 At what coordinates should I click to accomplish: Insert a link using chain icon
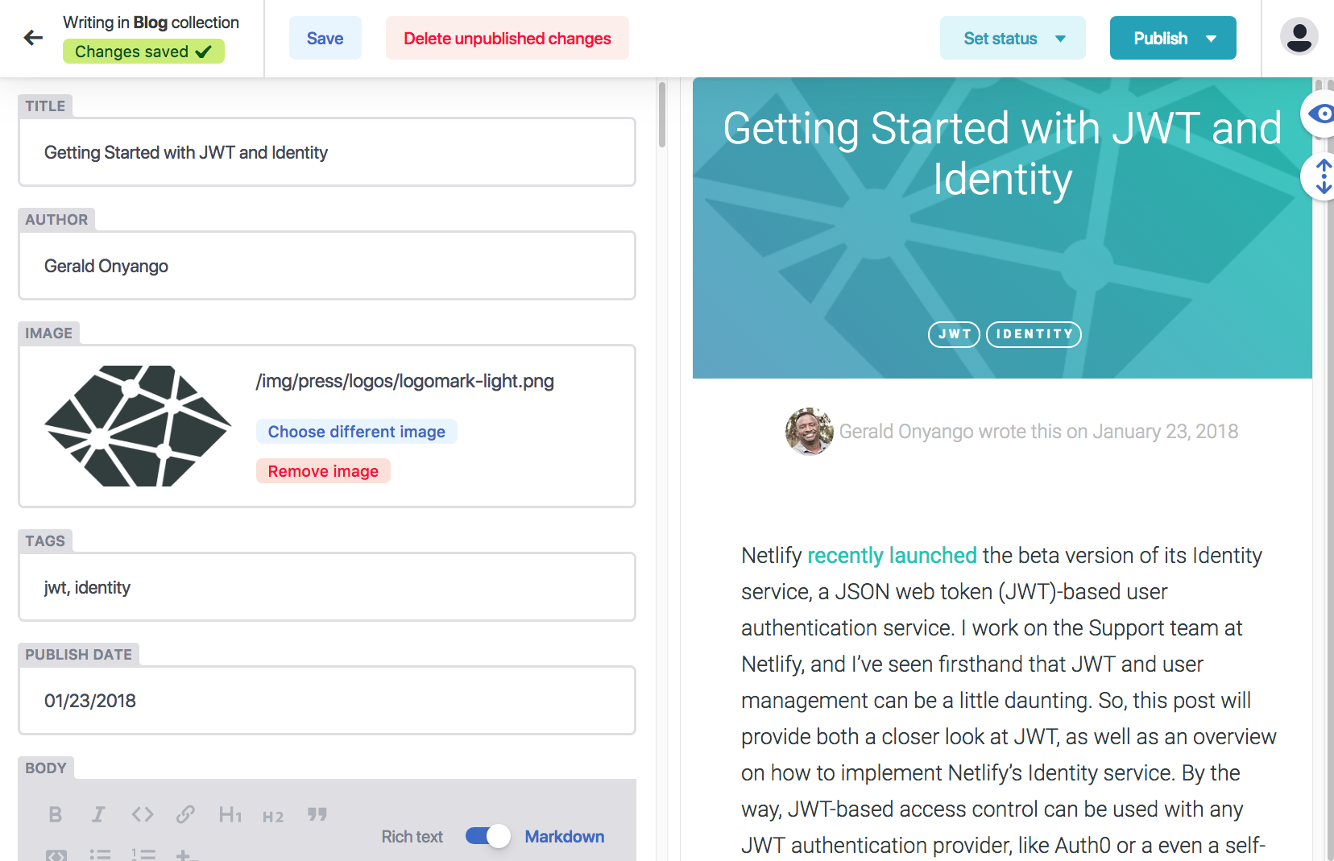[x=185, y=814]
